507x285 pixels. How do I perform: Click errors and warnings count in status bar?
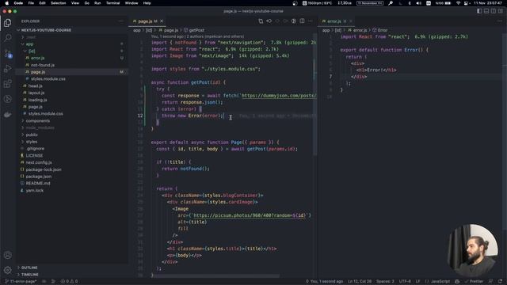69,282
